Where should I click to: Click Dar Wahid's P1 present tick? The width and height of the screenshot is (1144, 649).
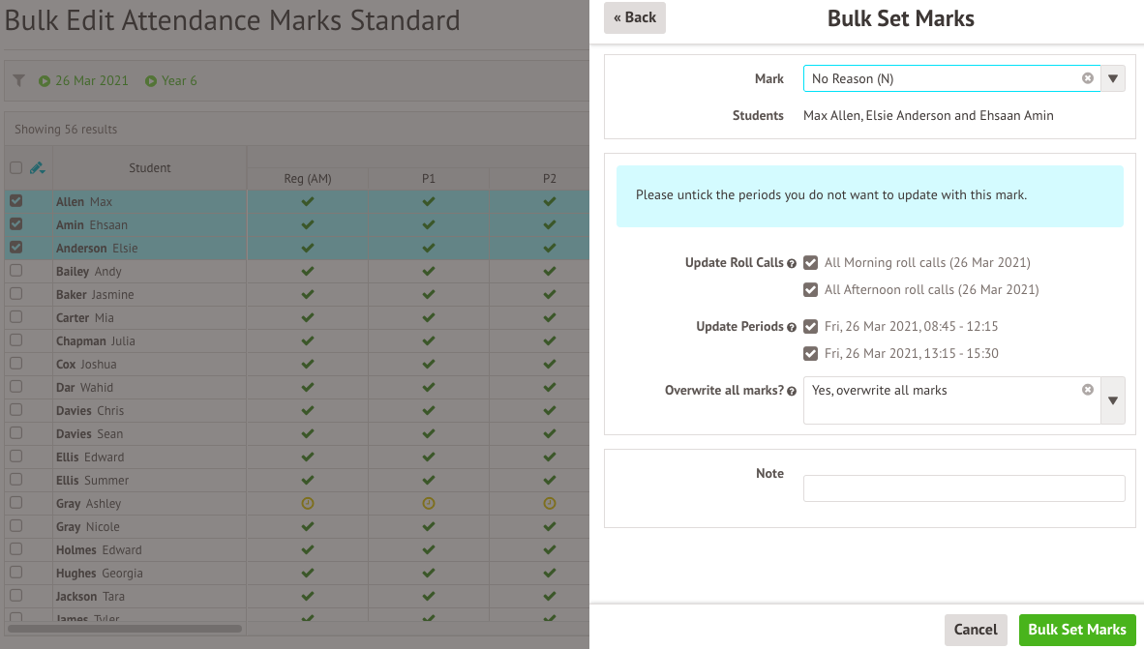point(429,387)
